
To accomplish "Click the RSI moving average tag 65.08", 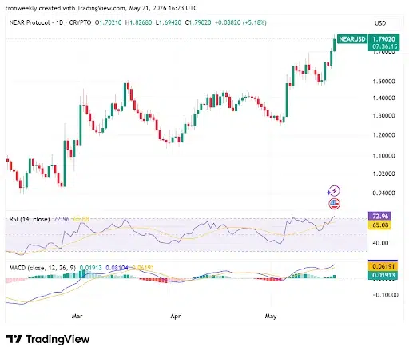I will (380, 225).
